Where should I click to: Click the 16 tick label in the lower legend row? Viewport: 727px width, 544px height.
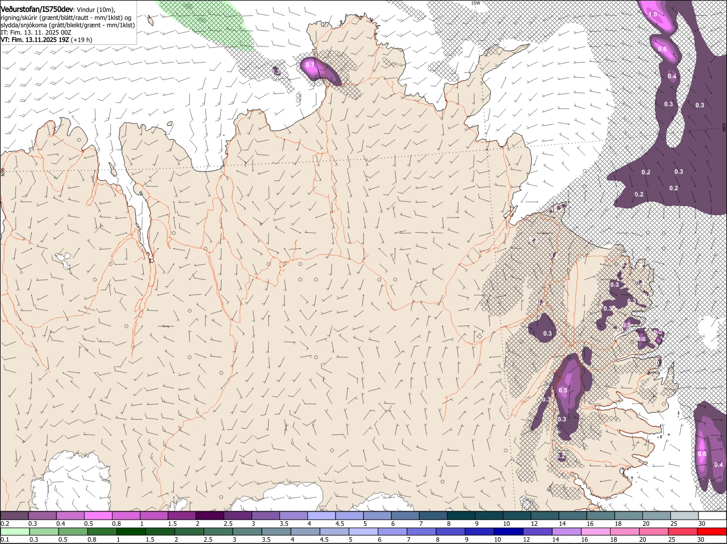(x=585, y=539)
